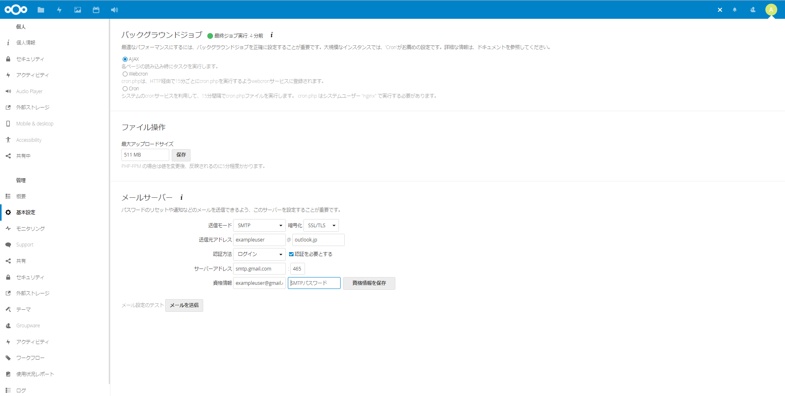Open the notifications bell
Image resolution: width=785 pixels, height=396 pixels.
click(734, 10)
